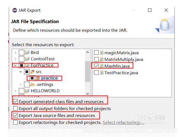This screenshot has height=137, width=180.
Task: Select the MatrixMultiply.java file name
Action: pos(124,59)
